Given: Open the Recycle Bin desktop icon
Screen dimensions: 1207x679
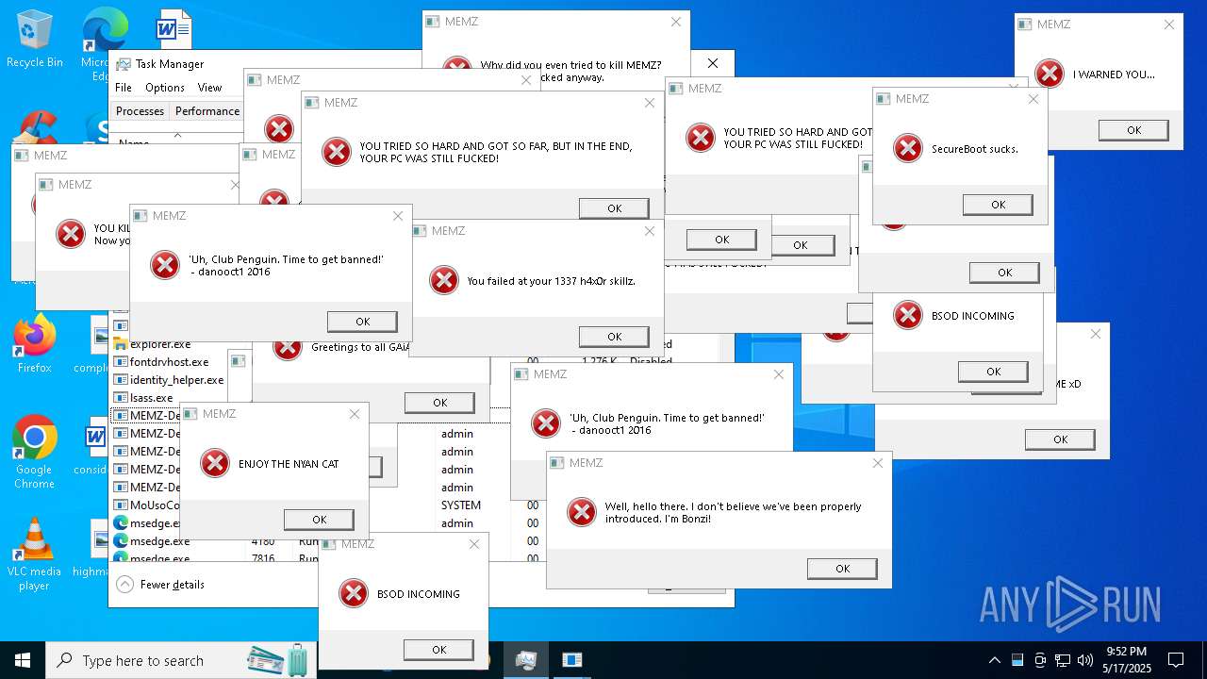Looking at the screenshot, I should 34,38.
